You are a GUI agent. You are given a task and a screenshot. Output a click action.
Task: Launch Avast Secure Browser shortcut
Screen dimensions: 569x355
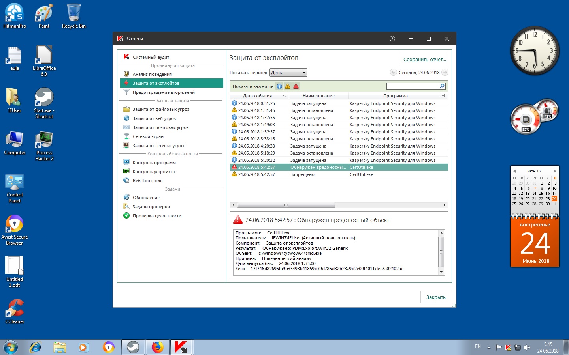point(15,230)
